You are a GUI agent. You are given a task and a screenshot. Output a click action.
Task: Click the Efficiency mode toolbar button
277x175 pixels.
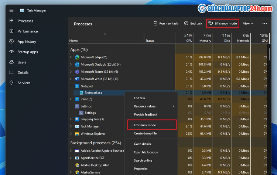(x=222, y=23)
